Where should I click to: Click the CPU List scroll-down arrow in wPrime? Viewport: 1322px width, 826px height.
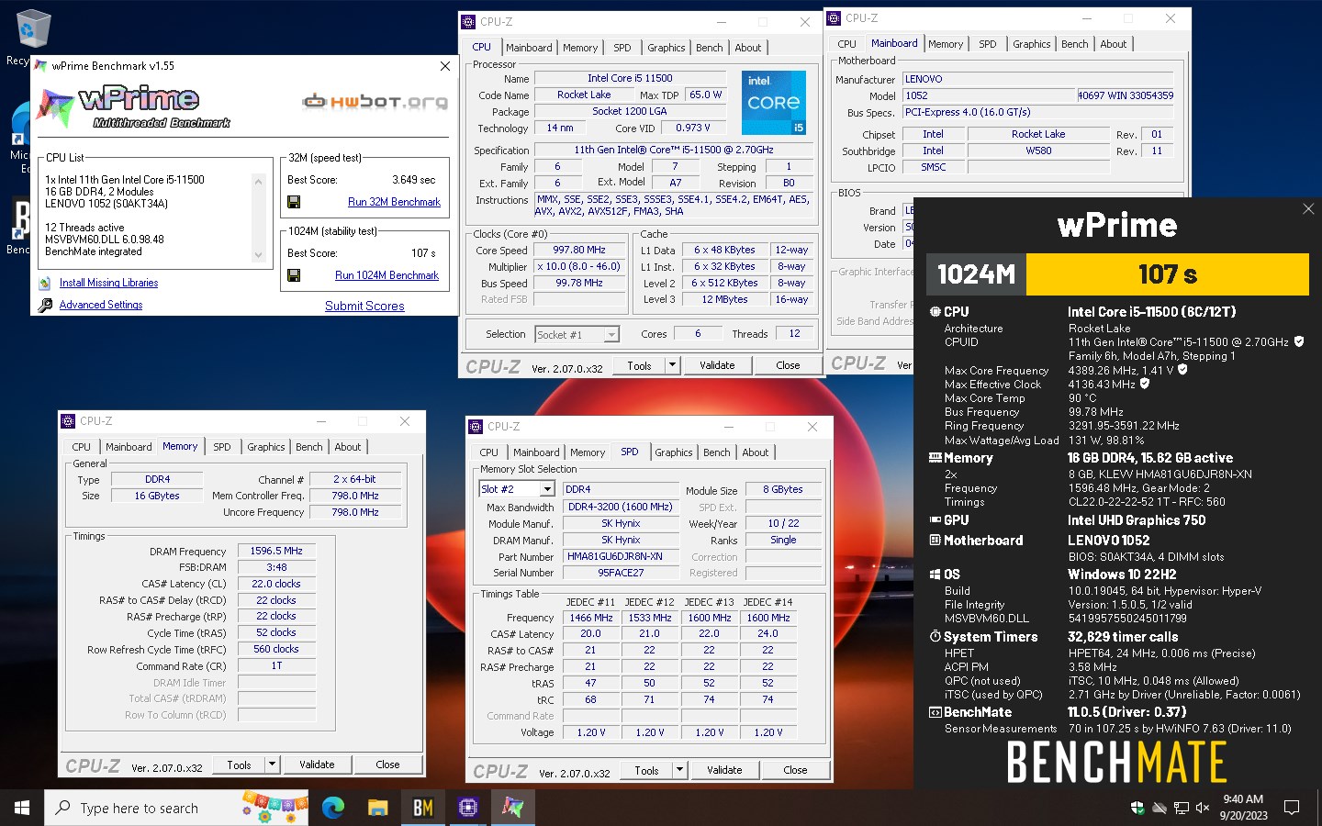[259, 255]
